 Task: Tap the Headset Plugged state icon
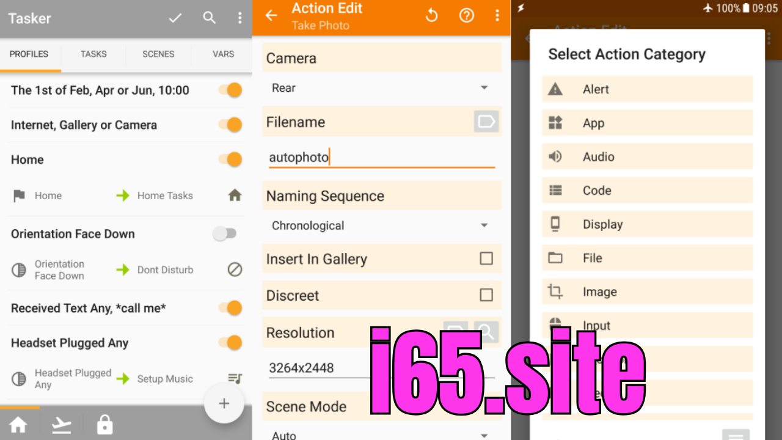tap(19, 379)
